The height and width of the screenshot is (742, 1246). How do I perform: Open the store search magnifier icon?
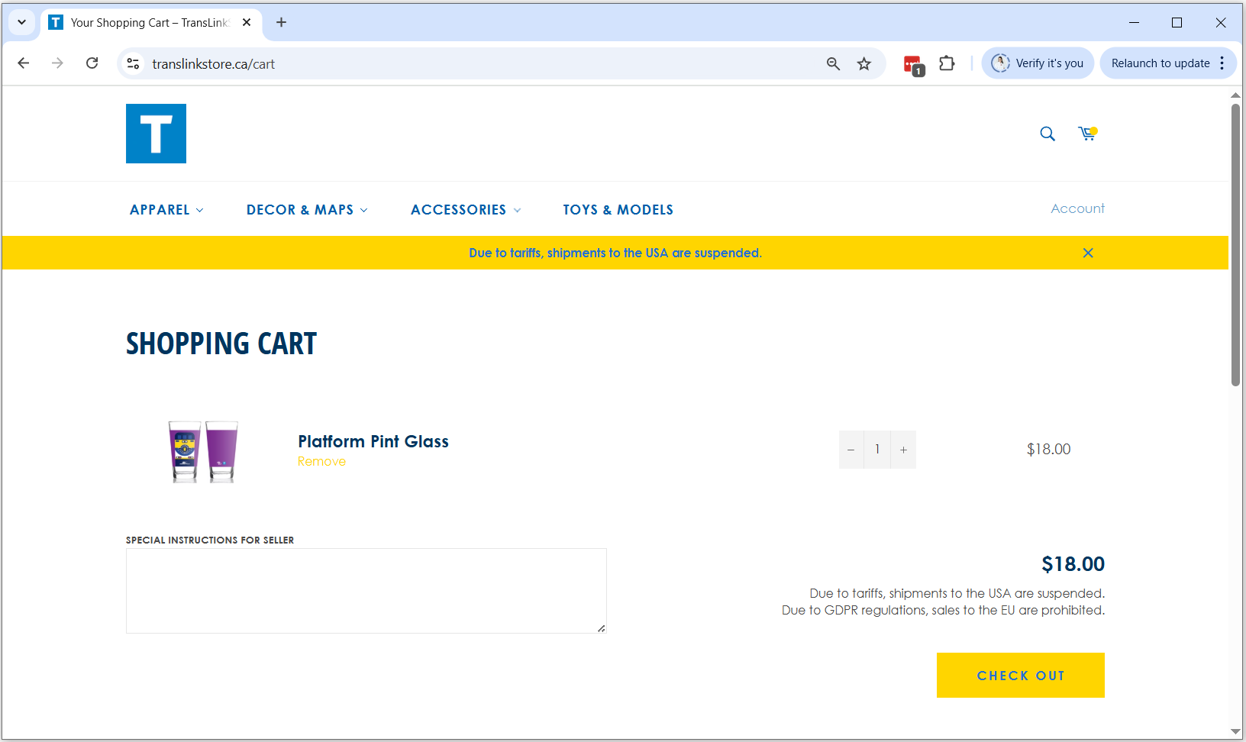1047,134
